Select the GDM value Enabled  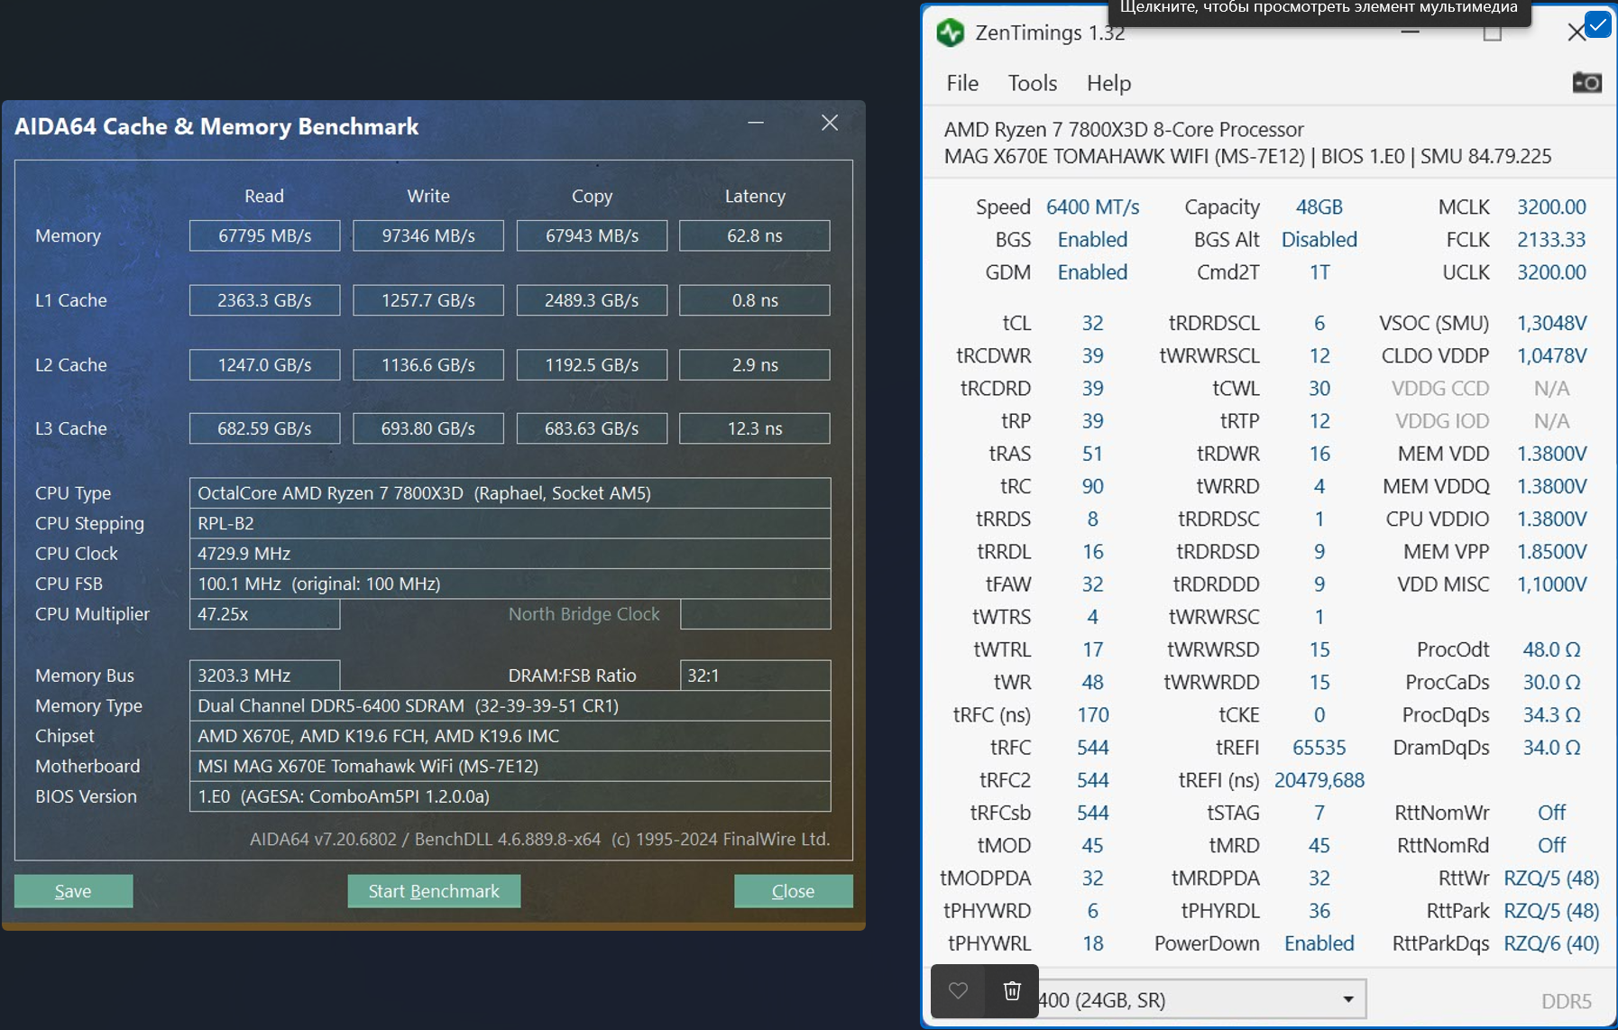1092,271
